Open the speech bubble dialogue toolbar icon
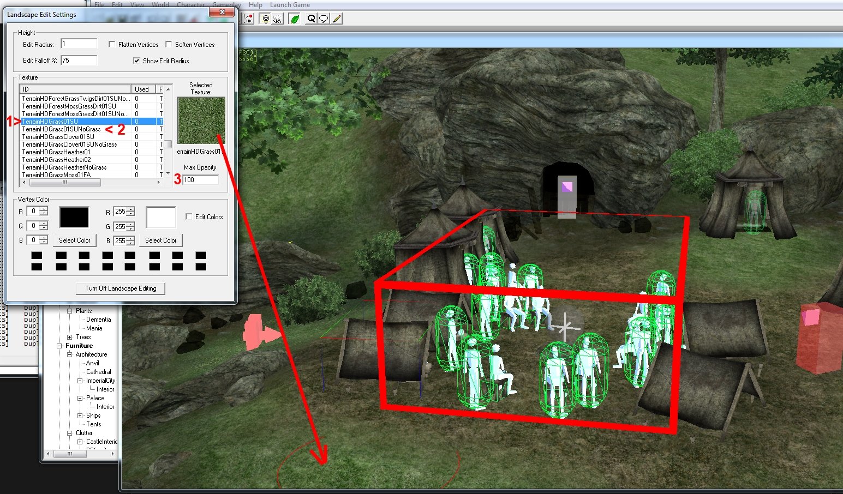This screenshot has height=494, width=843. pos(323,19)
